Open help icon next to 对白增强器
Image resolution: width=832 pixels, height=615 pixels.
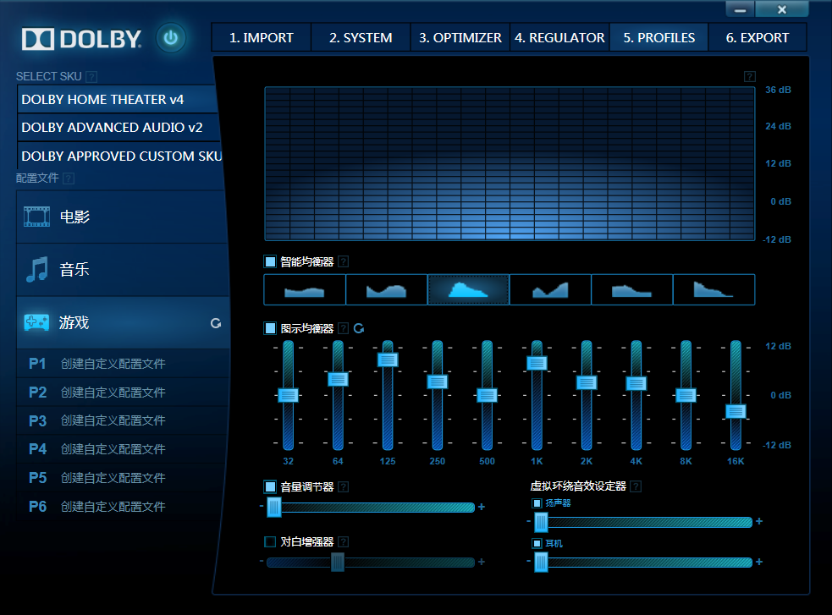click(344, 542)
